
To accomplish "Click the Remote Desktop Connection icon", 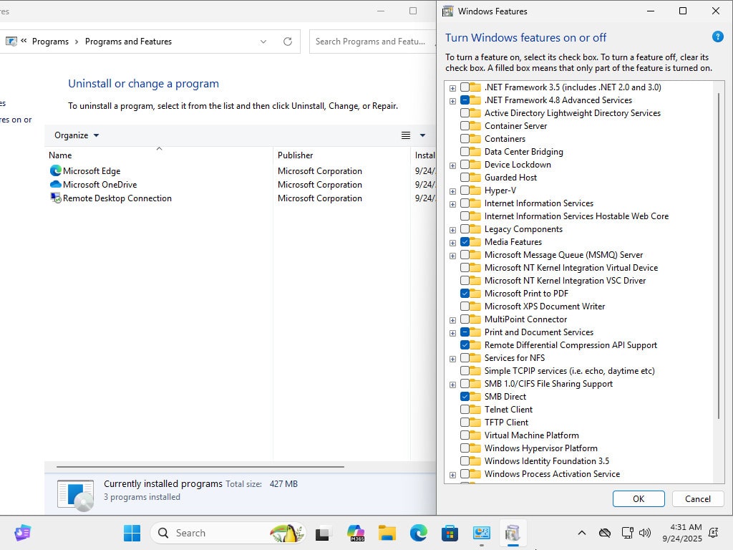I will [x=56, y=198].
